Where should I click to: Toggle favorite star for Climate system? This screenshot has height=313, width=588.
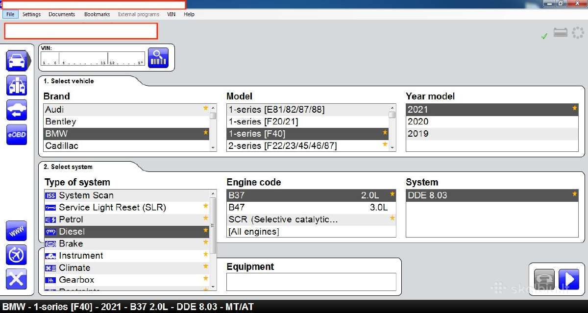coord(206,266)
